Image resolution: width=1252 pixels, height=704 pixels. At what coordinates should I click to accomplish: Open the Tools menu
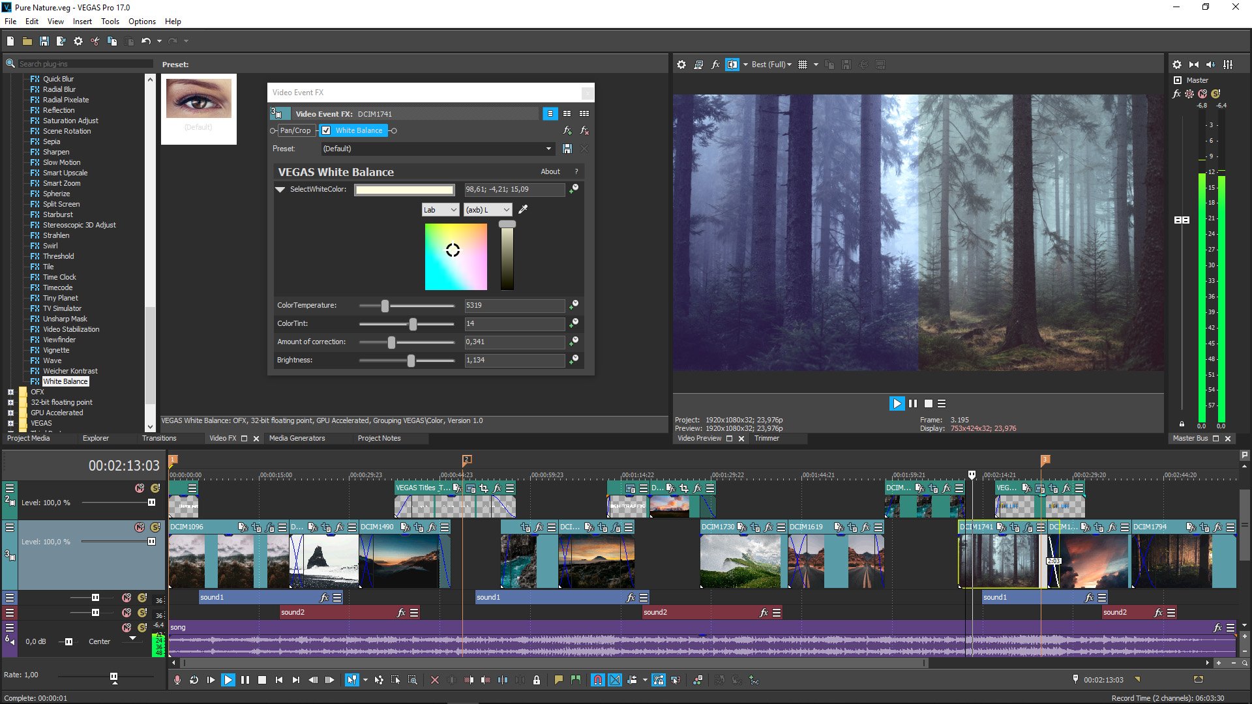coord(110,22)
